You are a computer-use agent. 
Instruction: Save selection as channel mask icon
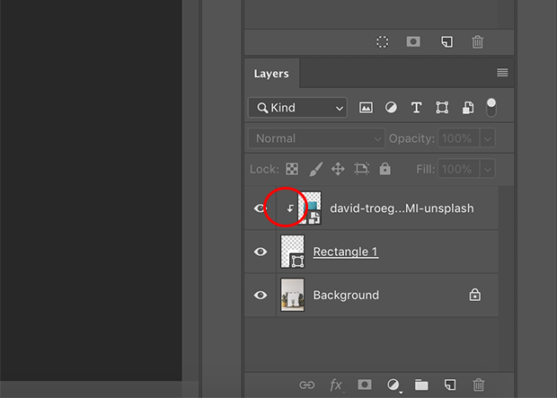tap(413, 42)
